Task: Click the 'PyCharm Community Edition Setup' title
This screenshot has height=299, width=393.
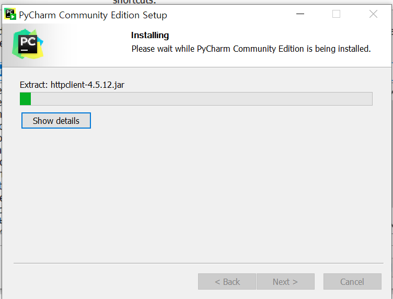Action: (x=93, y=15)
